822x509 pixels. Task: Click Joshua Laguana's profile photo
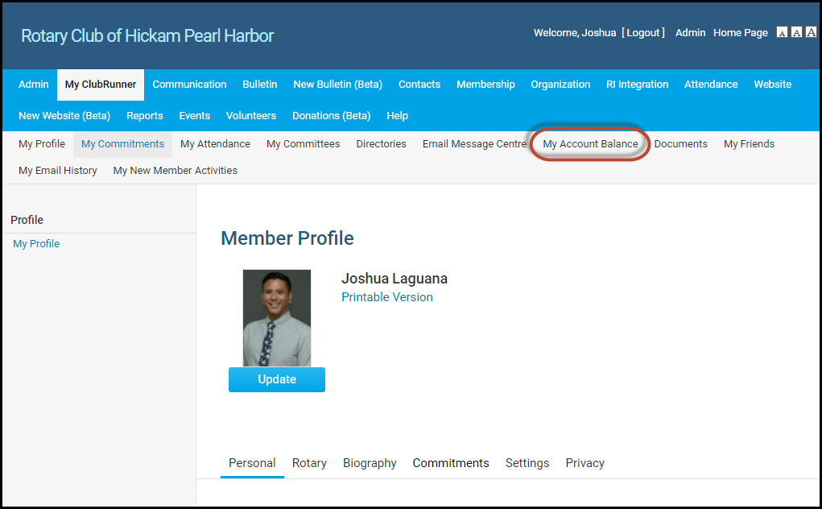coord(276,318)
